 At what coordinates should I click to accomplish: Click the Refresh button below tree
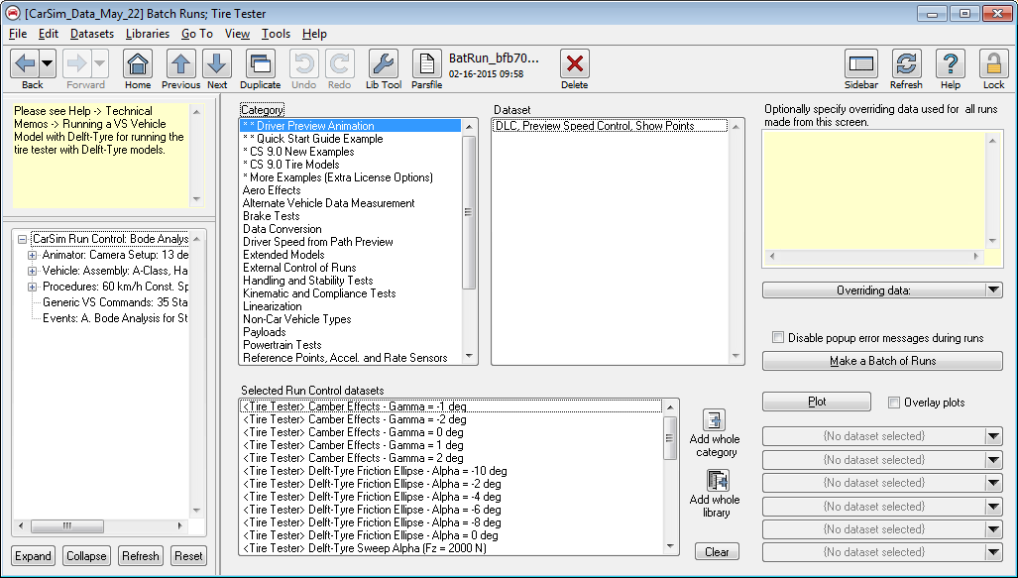click(x=140, y=556)
